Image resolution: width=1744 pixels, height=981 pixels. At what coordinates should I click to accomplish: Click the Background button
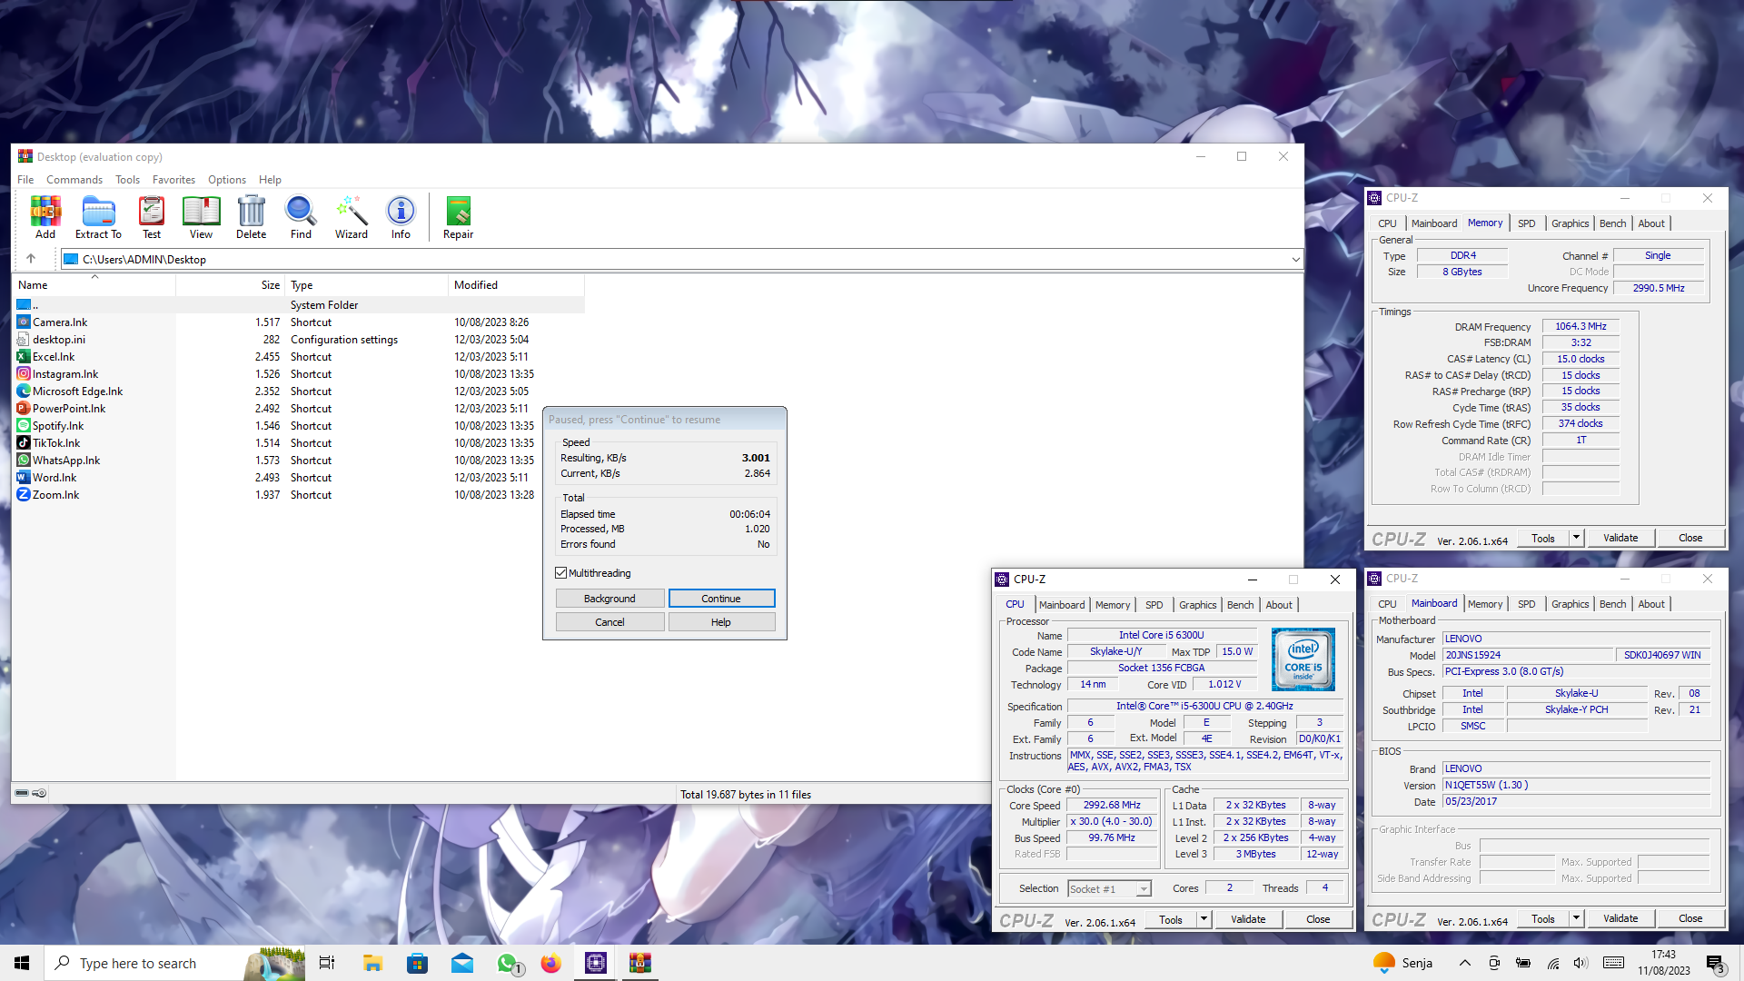(609, 599)
